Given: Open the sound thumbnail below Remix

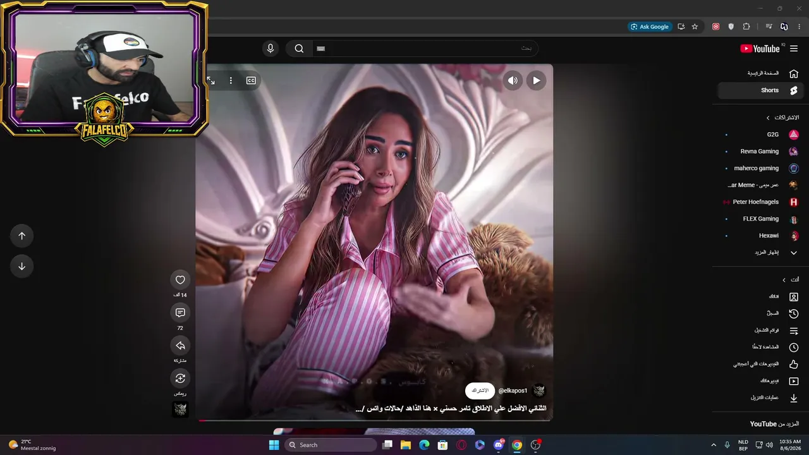Looking at the screenshot, I should click(x=180, y=409).
